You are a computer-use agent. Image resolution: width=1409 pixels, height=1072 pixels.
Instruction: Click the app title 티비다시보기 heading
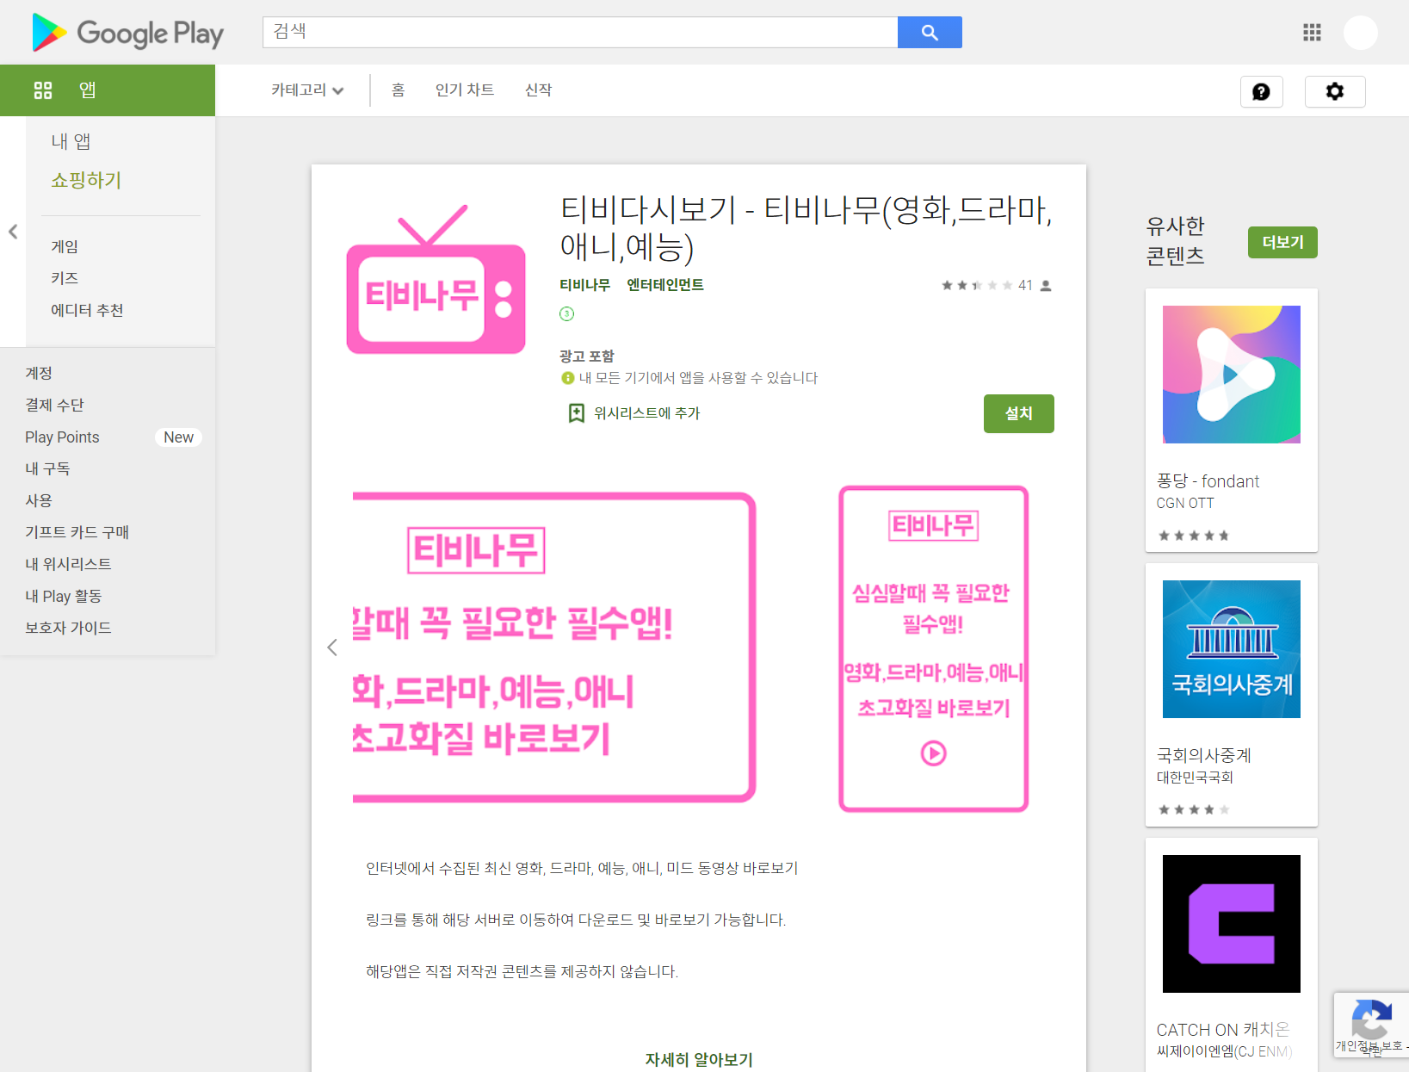click(806, 227)
